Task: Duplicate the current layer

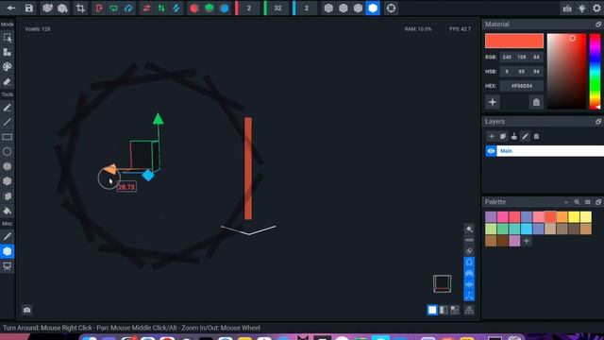Action: (503, 136)
